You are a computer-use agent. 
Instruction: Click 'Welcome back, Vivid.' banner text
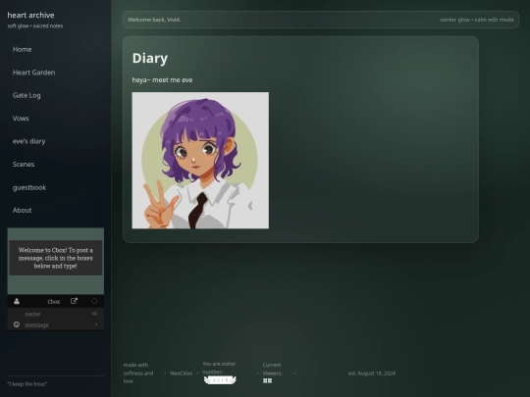154,20
